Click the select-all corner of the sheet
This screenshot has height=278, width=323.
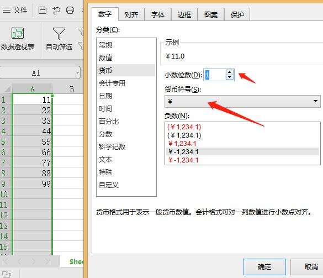[x=7, y=89]
